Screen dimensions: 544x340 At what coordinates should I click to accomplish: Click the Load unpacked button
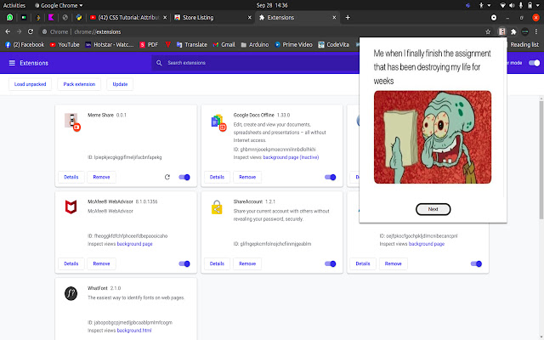[31, 84]
